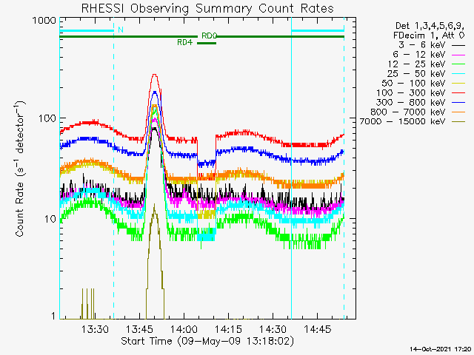
Task: Click the 14-Oct-2021 17:20 timestamp
Action: (441, 349)
